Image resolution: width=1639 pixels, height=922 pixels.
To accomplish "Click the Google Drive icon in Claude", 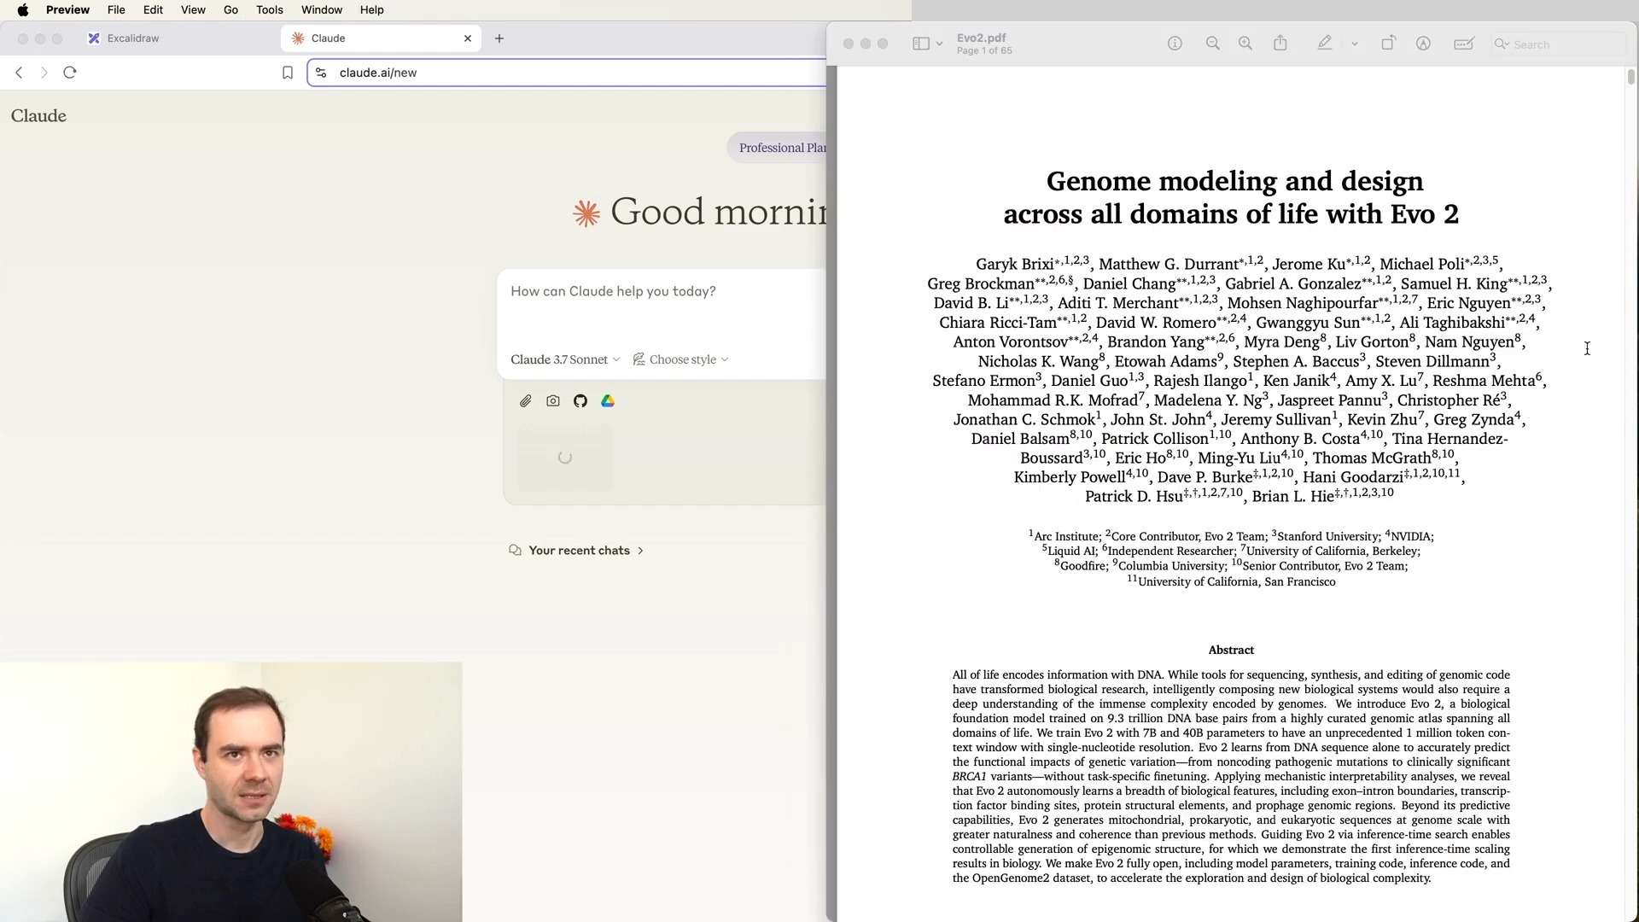I will coord(608,401).
